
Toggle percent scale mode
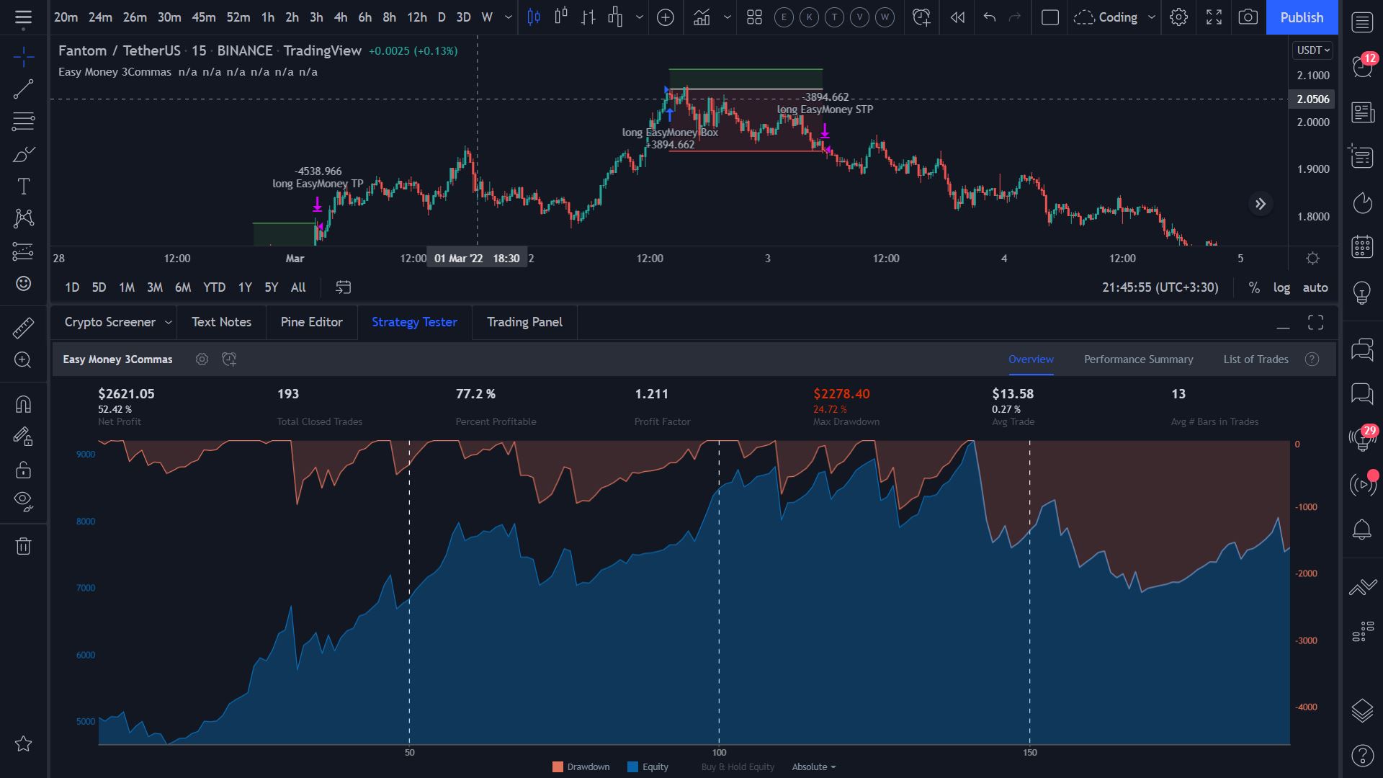pos(1254,287)
